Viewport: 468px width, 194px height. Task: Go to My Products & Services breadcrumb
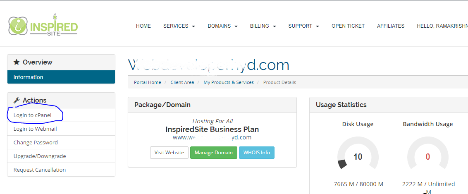[229, 82]
